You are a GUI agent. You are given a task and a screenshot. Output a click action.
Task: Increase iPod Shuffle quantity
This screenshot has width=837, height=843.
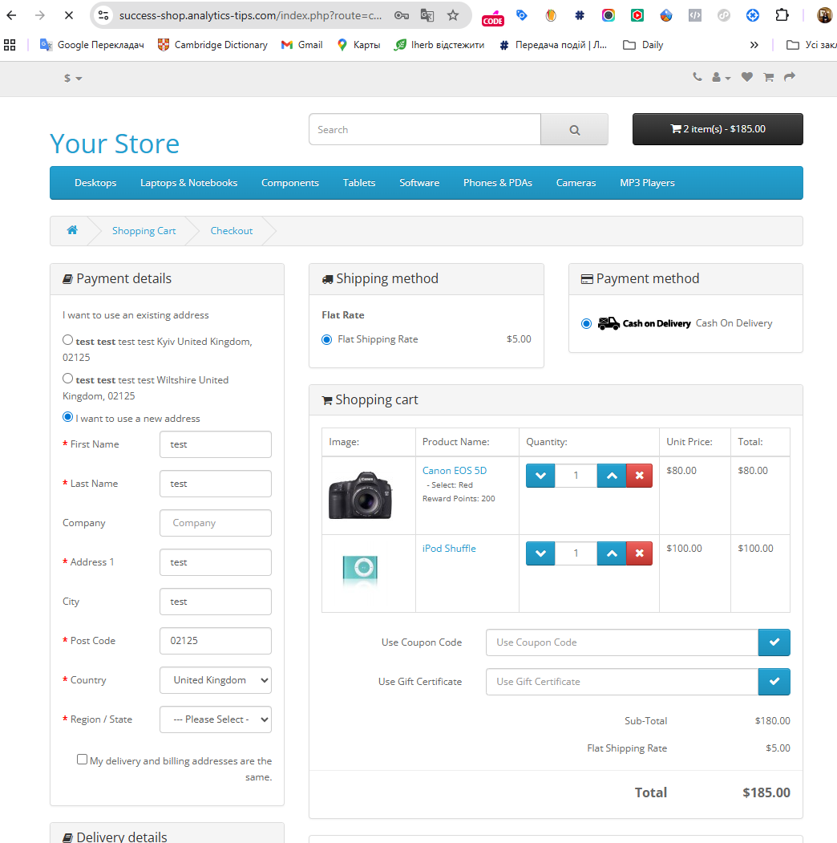pyautogui.click(x=612, y=553)
